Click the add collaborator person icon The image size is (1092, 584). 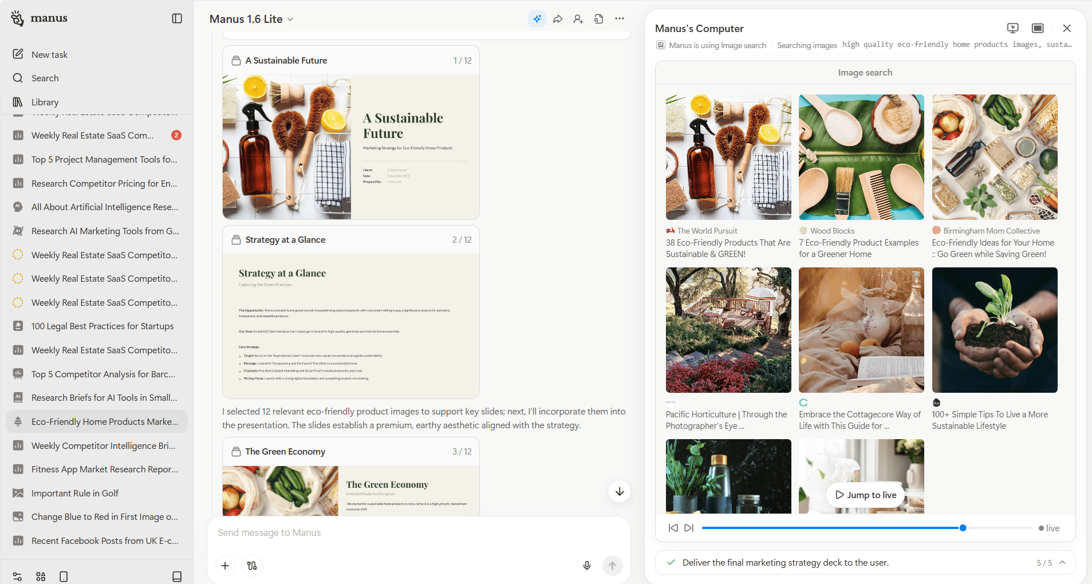click(578, 19)
